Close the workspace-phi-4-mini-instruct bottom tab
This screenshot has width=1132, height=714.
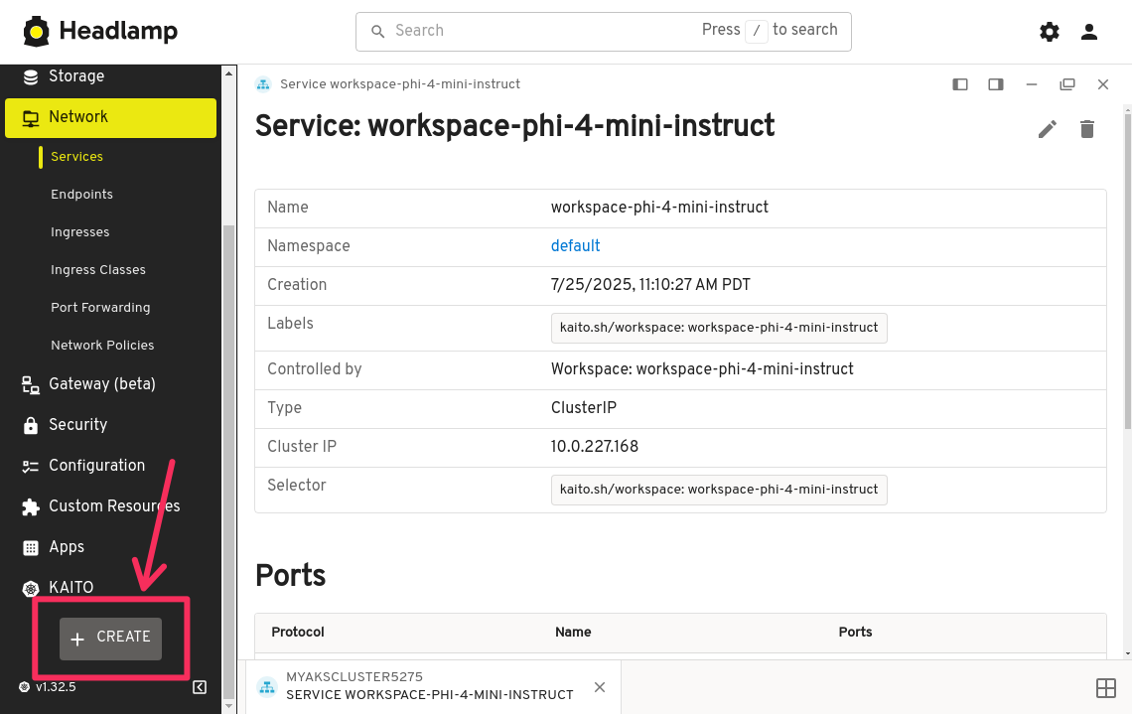click(x=600, y=687)
